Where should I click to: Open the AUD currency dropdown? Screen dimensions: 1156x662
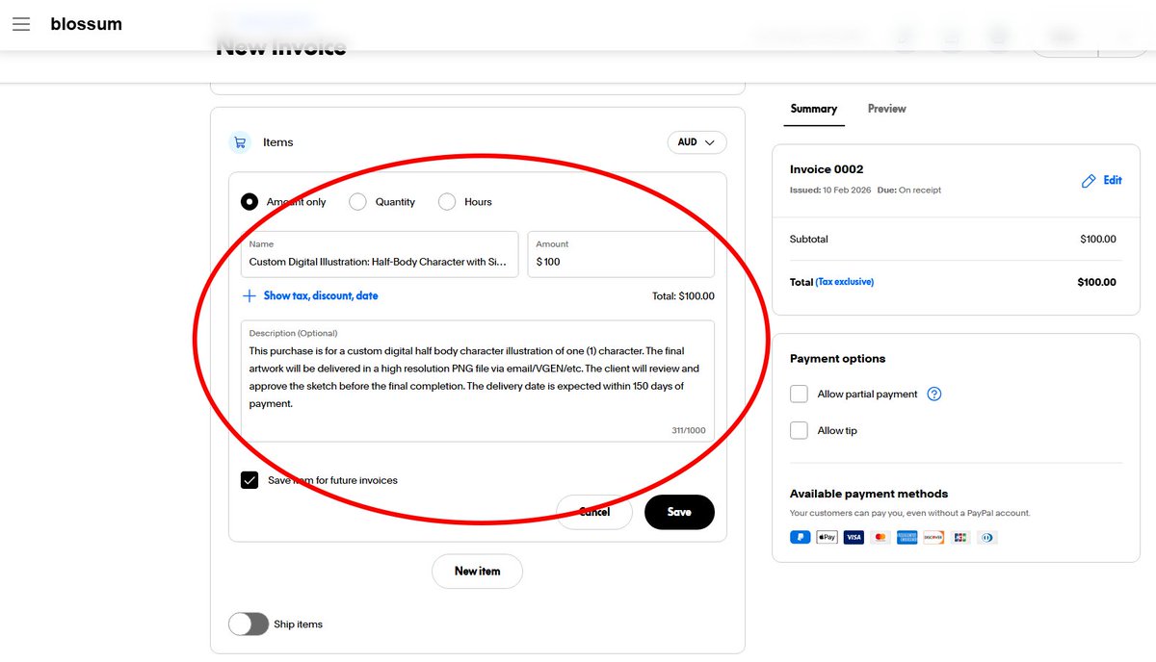(x=696, y=142)
